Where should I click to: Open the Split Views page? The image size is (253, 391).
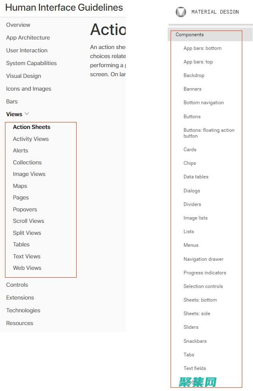coord(27,233)
